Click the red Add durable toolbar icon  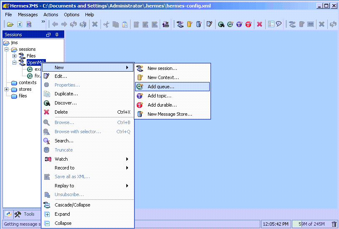249,25
